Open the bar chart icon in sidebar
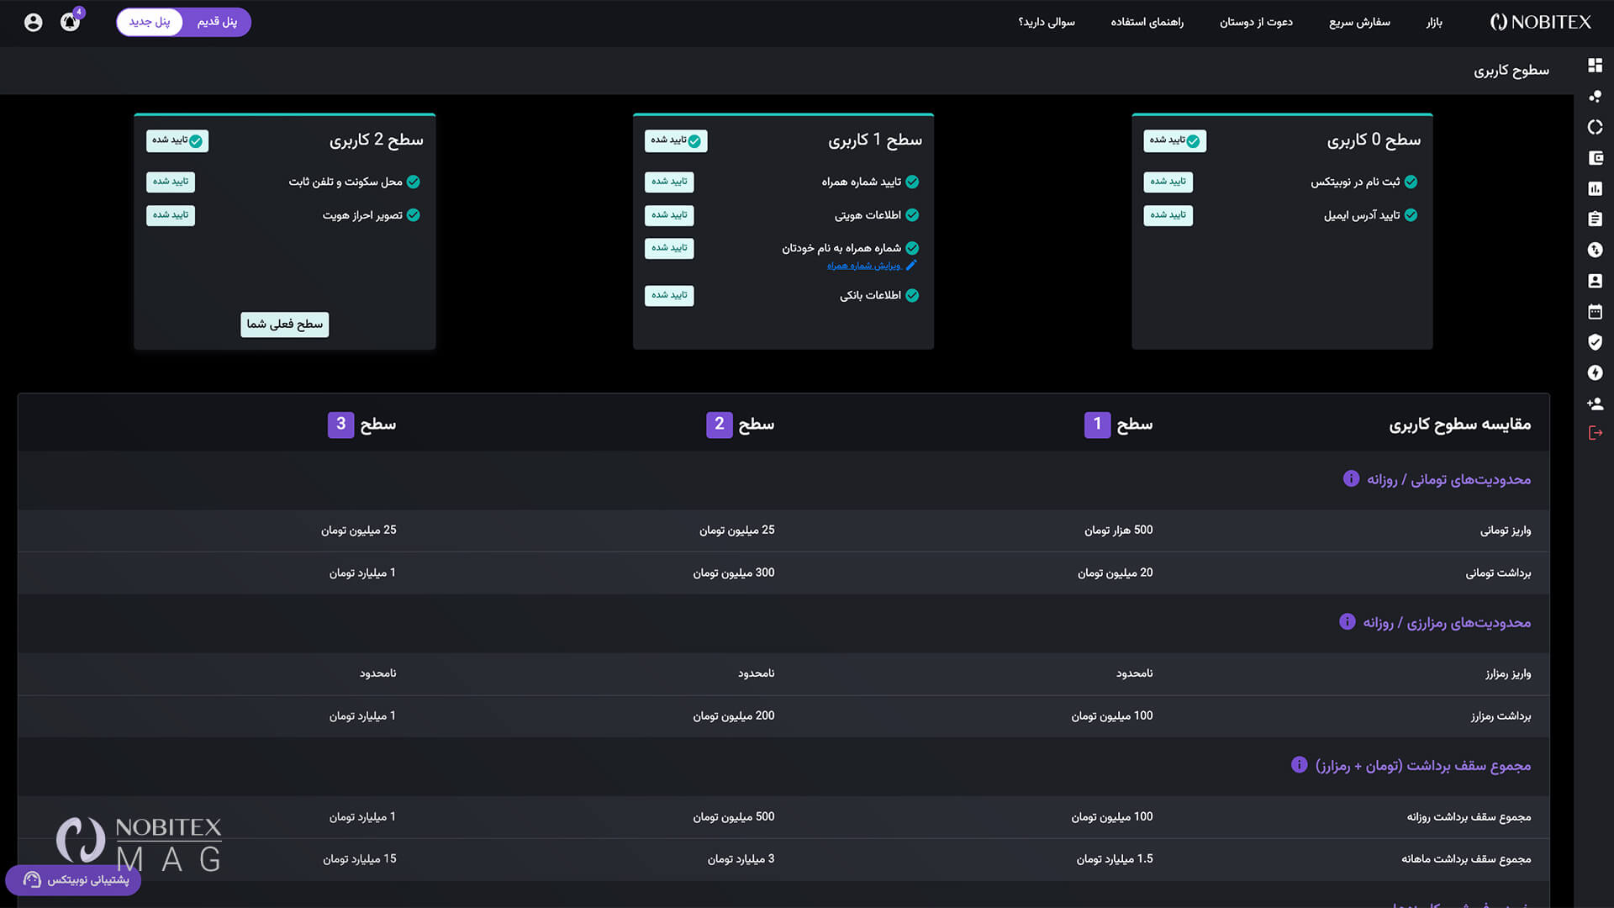The image size is (1614, 908). (x=1595, y=188)
